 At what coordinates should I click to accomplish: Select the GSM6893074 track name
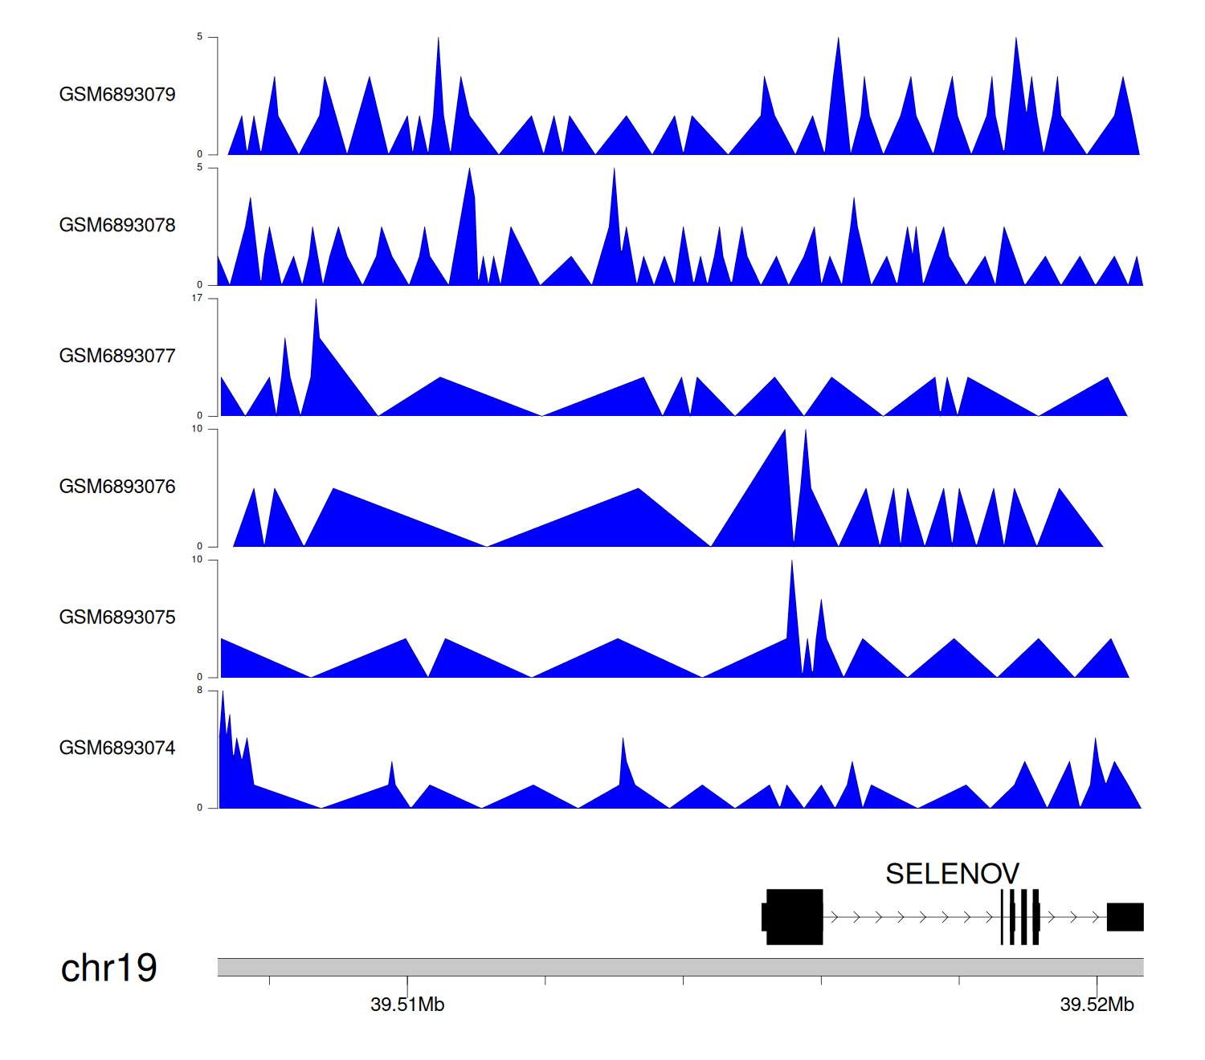pyautogui.click(x=117, y=748)
